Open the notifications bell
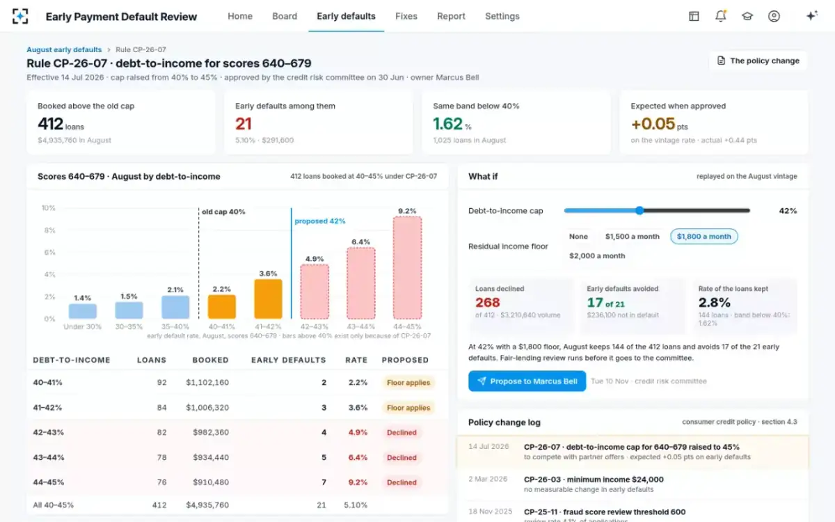835x522 pixels. pyautogui.click(x=720, y=16)
